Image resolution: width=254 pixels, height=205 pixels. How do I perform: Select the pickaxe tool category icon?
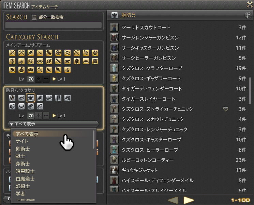pos(40,70)
